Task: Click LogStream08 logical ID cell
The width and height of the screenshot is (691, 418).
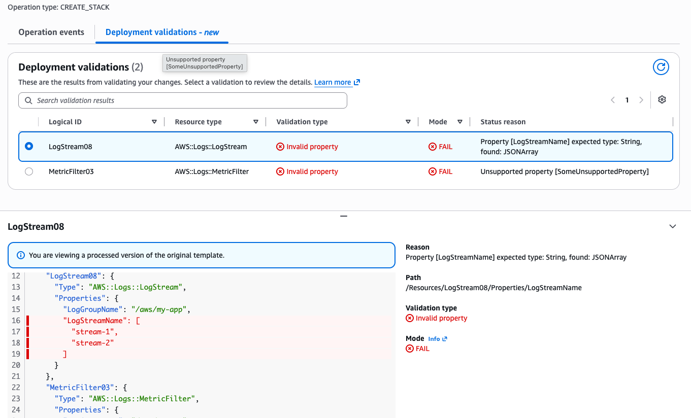Action: (x=71, y=147)
